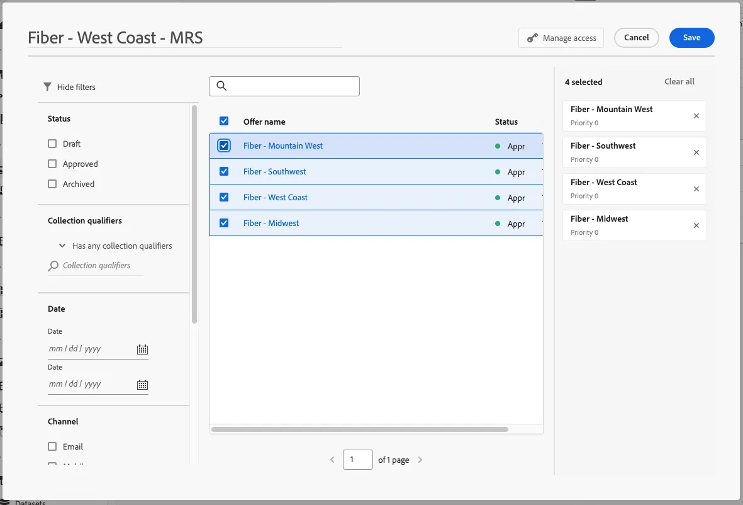Open calendar picker for first Date field

(x=142, y=349)
